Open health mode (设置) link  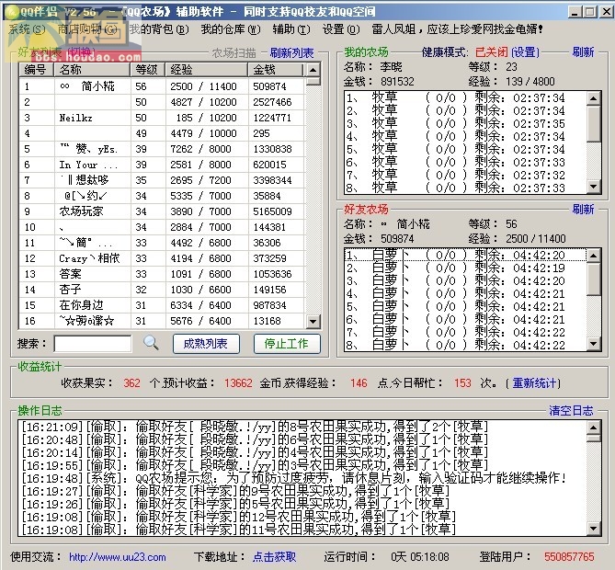(526, 52)
